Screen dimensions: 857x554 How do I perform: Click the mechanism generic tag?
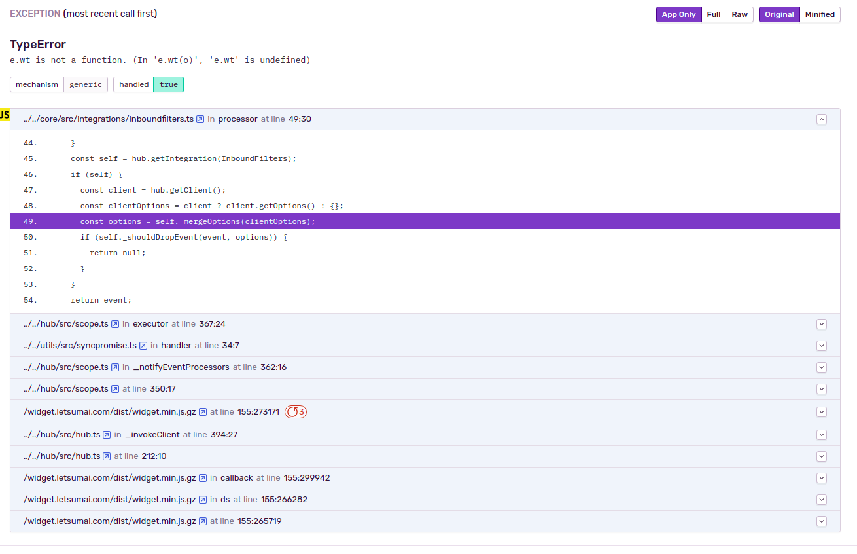coord(59,84)
